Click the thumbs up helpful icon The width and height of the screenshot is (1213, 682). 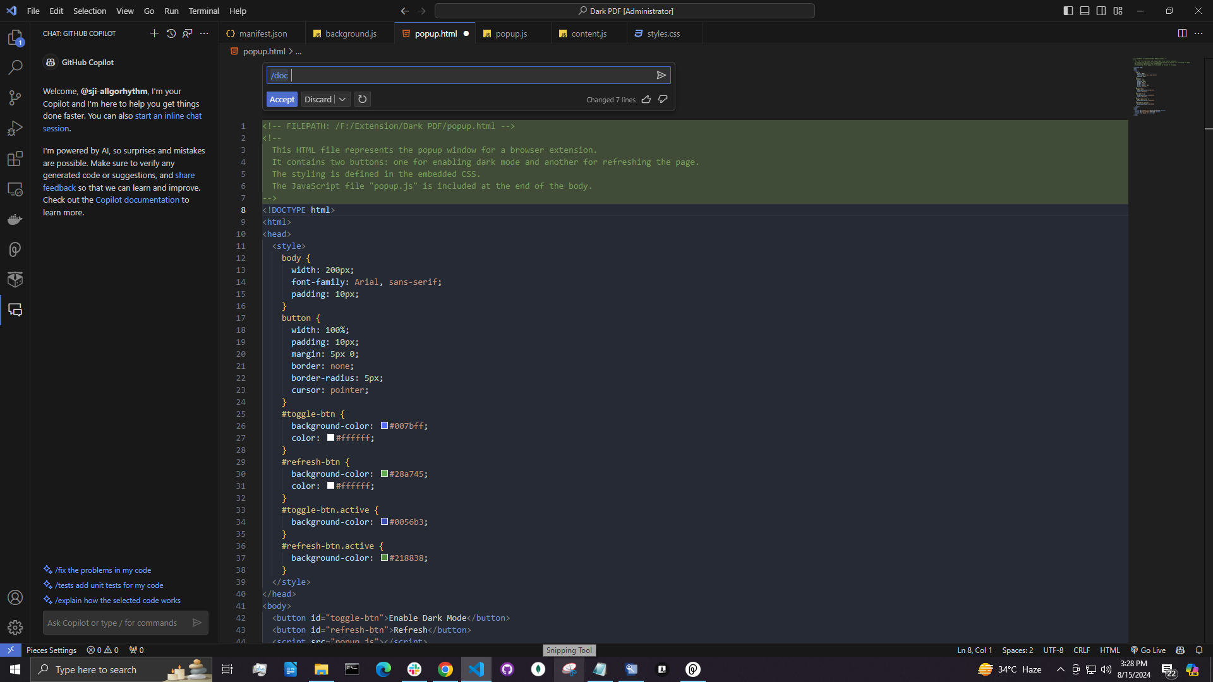pos(646,100)
